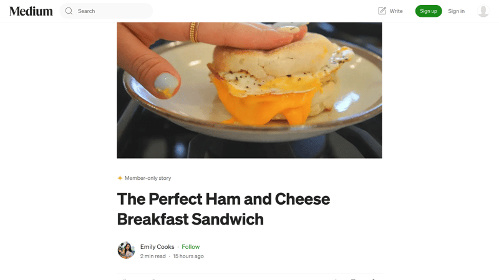
Task: Click the Ham and Cheese article title
Action: (x=223, y=209)
